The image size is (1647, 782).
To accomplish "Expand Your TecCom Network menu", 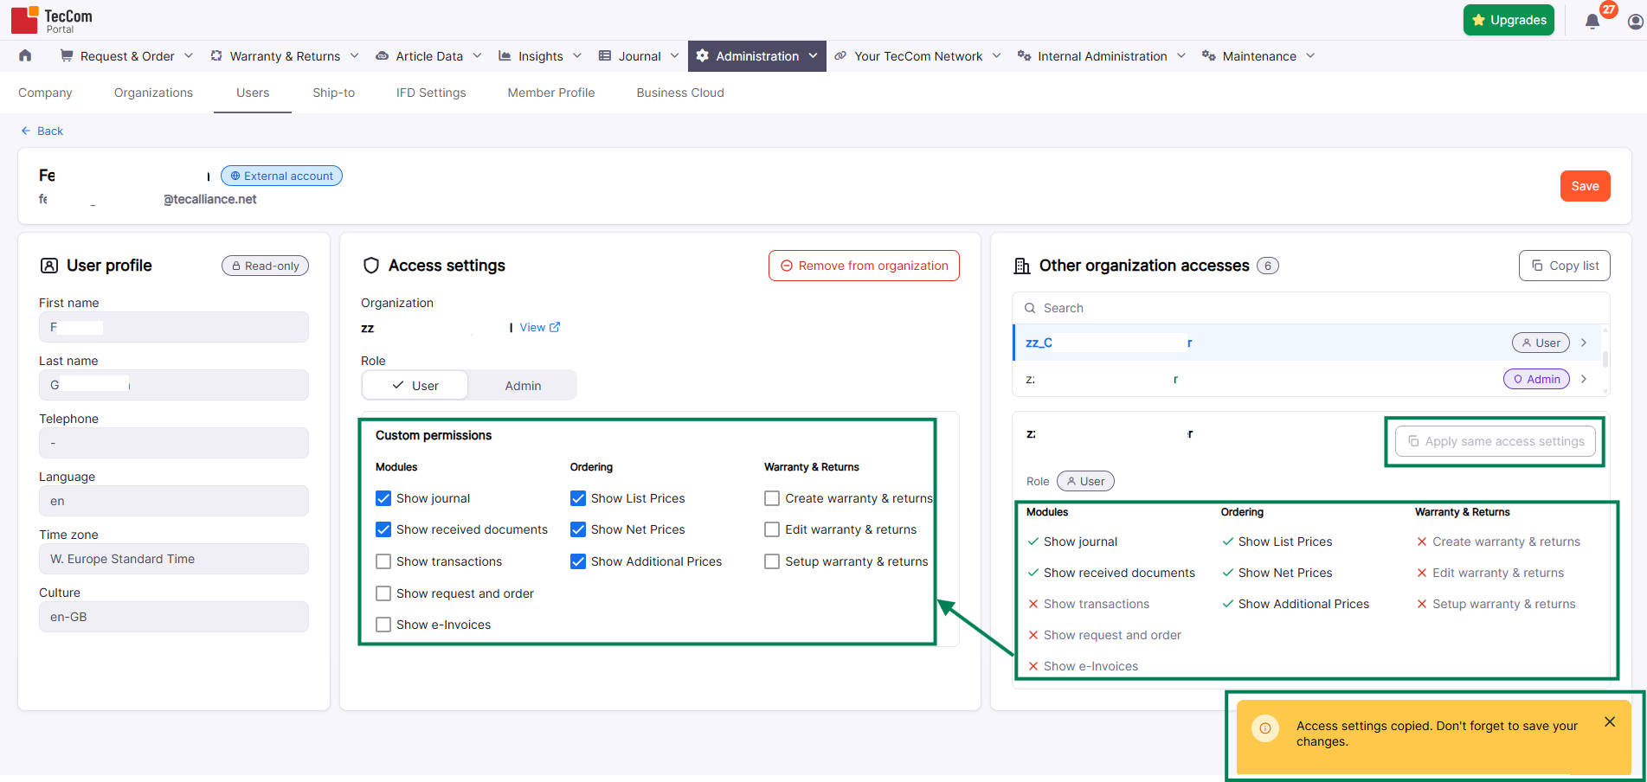I will pyautogui.click(x=996, y=55).
